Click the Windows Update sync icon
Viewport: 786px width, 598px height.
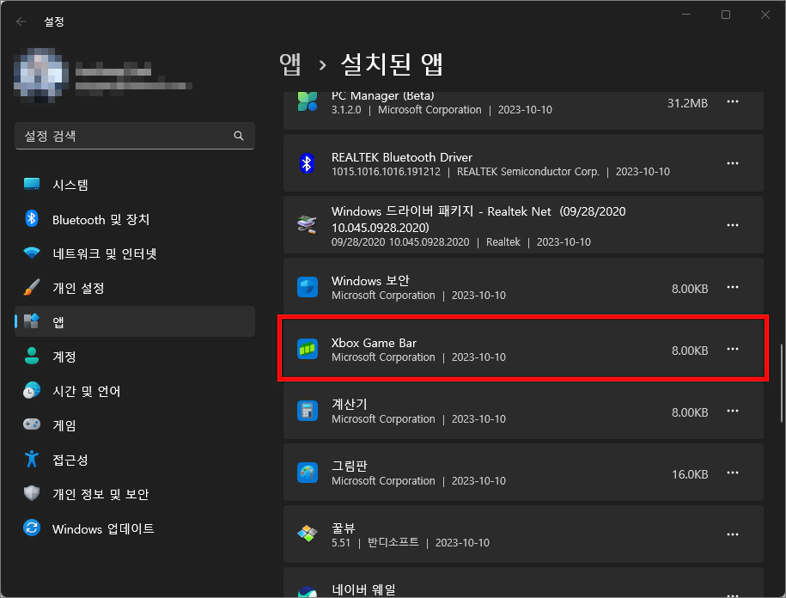tap(32, 528)
